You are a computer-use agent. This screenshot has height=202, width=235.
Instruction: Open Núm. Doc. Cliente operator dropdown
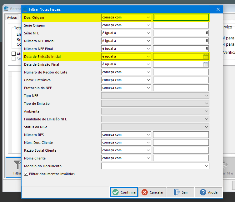click(126, 143)
